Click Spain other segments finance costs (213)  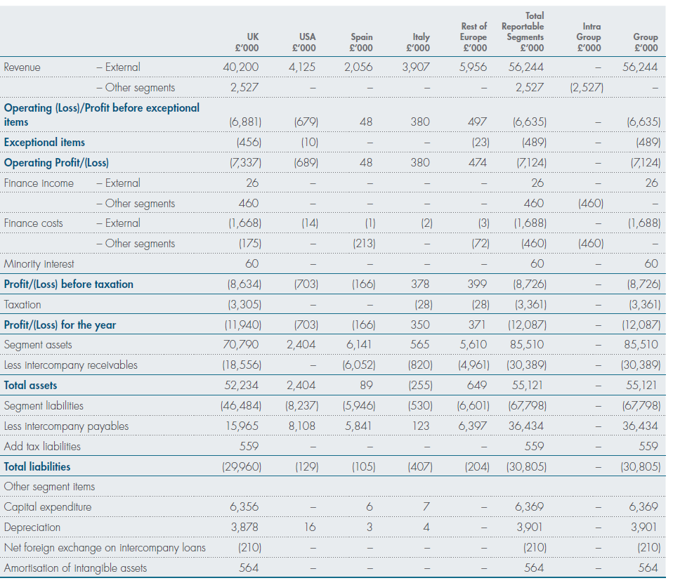pyautogui.click(x=364, y=244)
